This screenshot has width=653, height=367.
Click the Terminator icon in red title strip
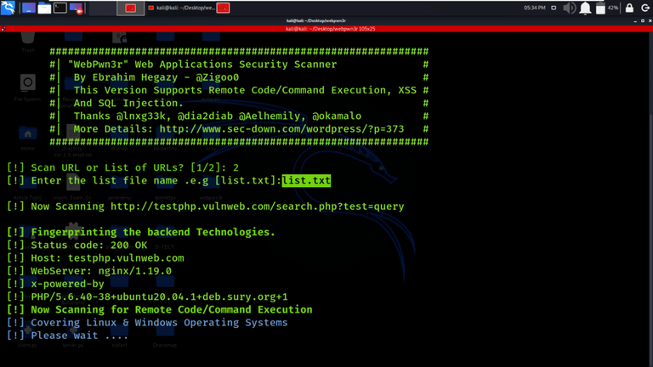click(3, 29)
